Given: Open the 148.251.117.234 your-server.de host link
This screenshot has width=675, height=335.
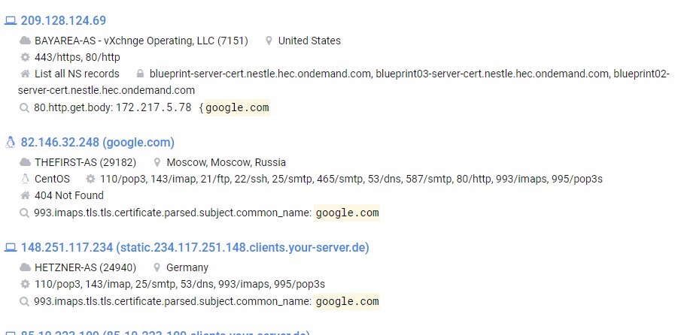Looking at the screenshot, I should tap(195, 248).
